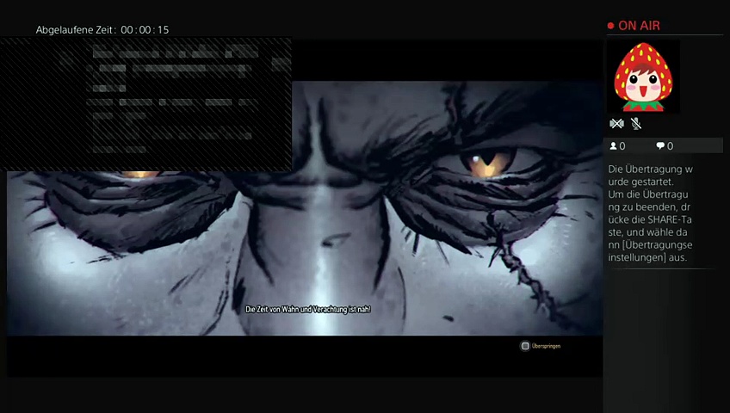Click the blurred overlay panel over the video

(148, 103)
